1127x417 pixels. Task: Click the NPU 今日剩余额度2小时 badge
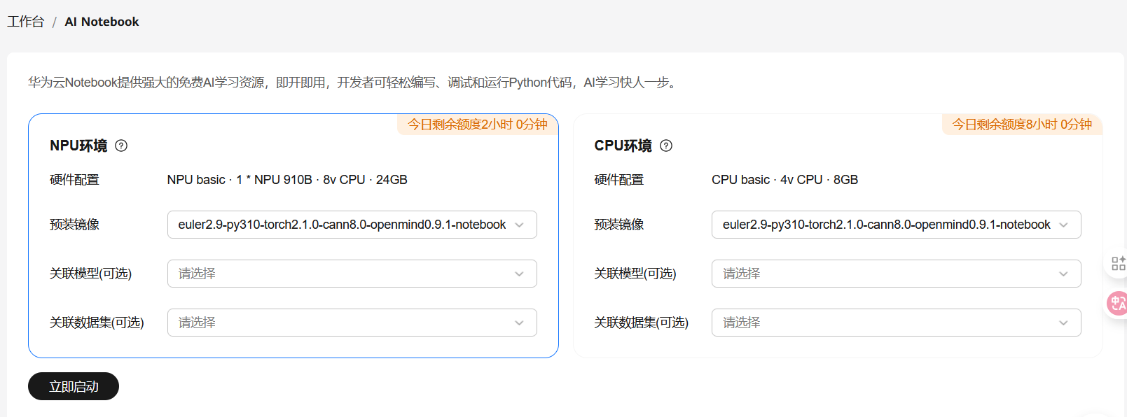click(x=478, y=125)
